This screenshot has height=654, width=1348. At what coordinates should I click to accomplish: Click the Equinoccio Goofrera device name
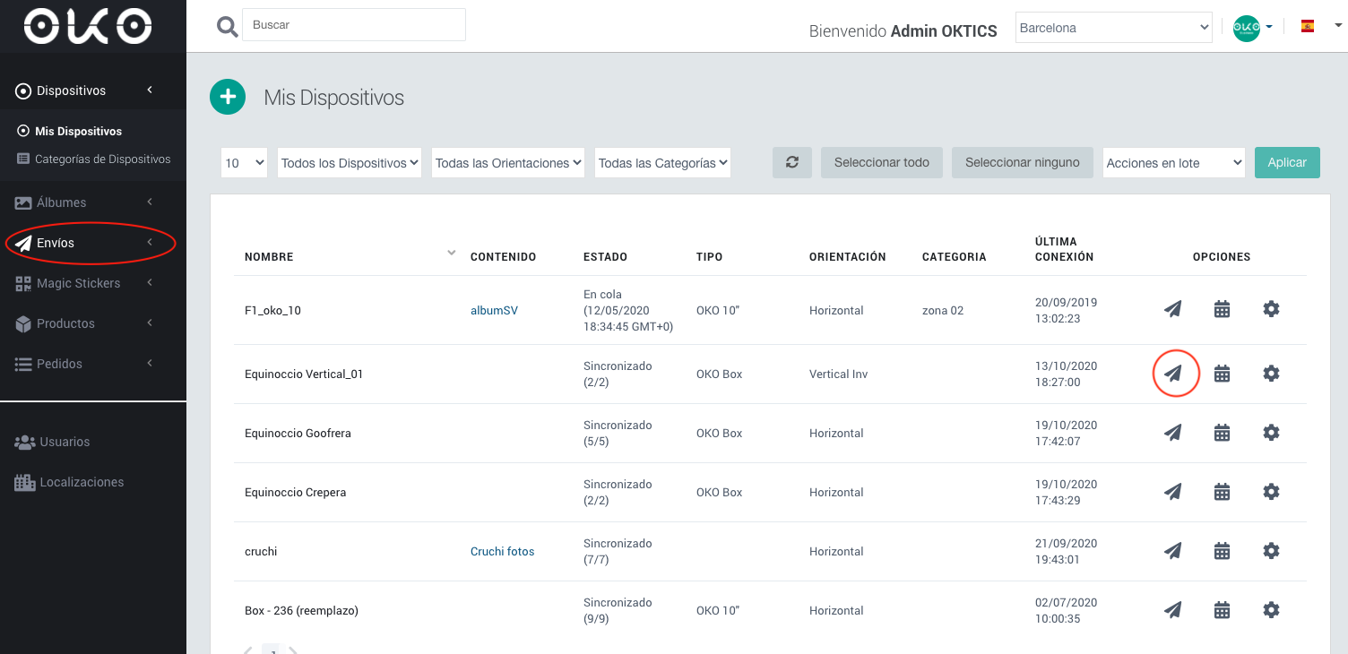tap(298, 433)
